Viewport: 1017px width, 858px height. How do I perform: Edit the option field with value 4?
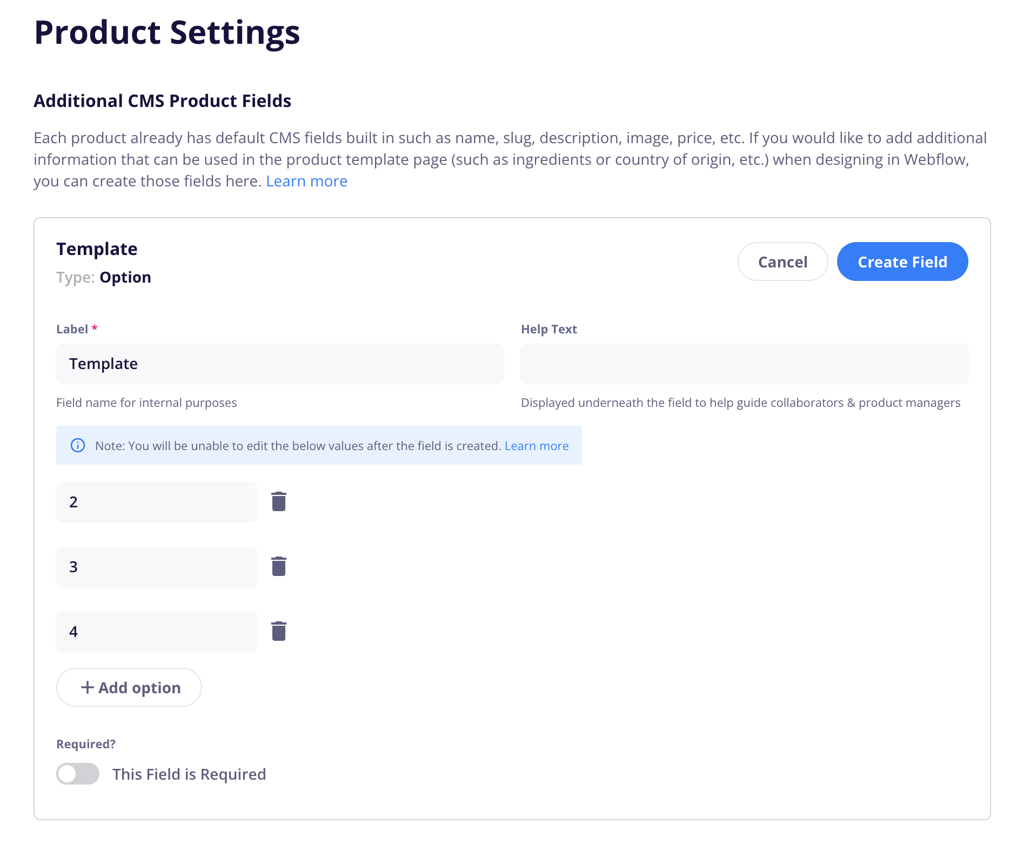(x=157, y=632)
